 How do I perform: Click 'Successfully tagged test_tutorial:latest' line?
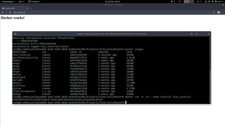(x=41, y=47)
